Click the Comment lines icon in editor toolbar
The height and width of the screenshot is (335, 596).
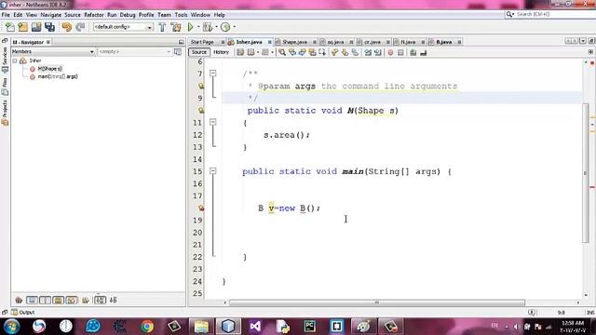413,52
